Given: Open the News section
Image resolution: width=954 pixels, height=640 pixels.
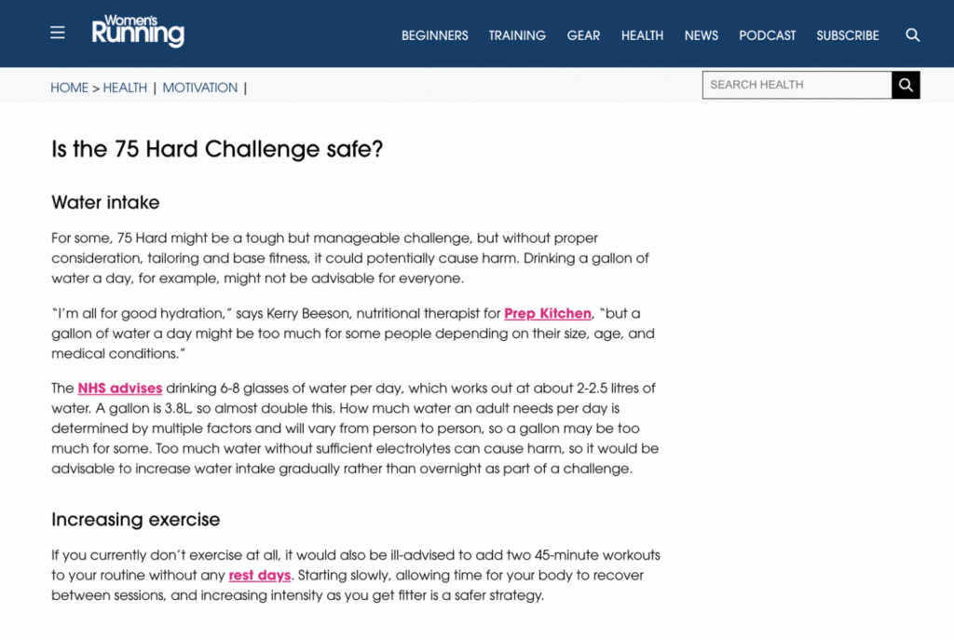Looking at the screenshot, I should (x=701, y=35).
